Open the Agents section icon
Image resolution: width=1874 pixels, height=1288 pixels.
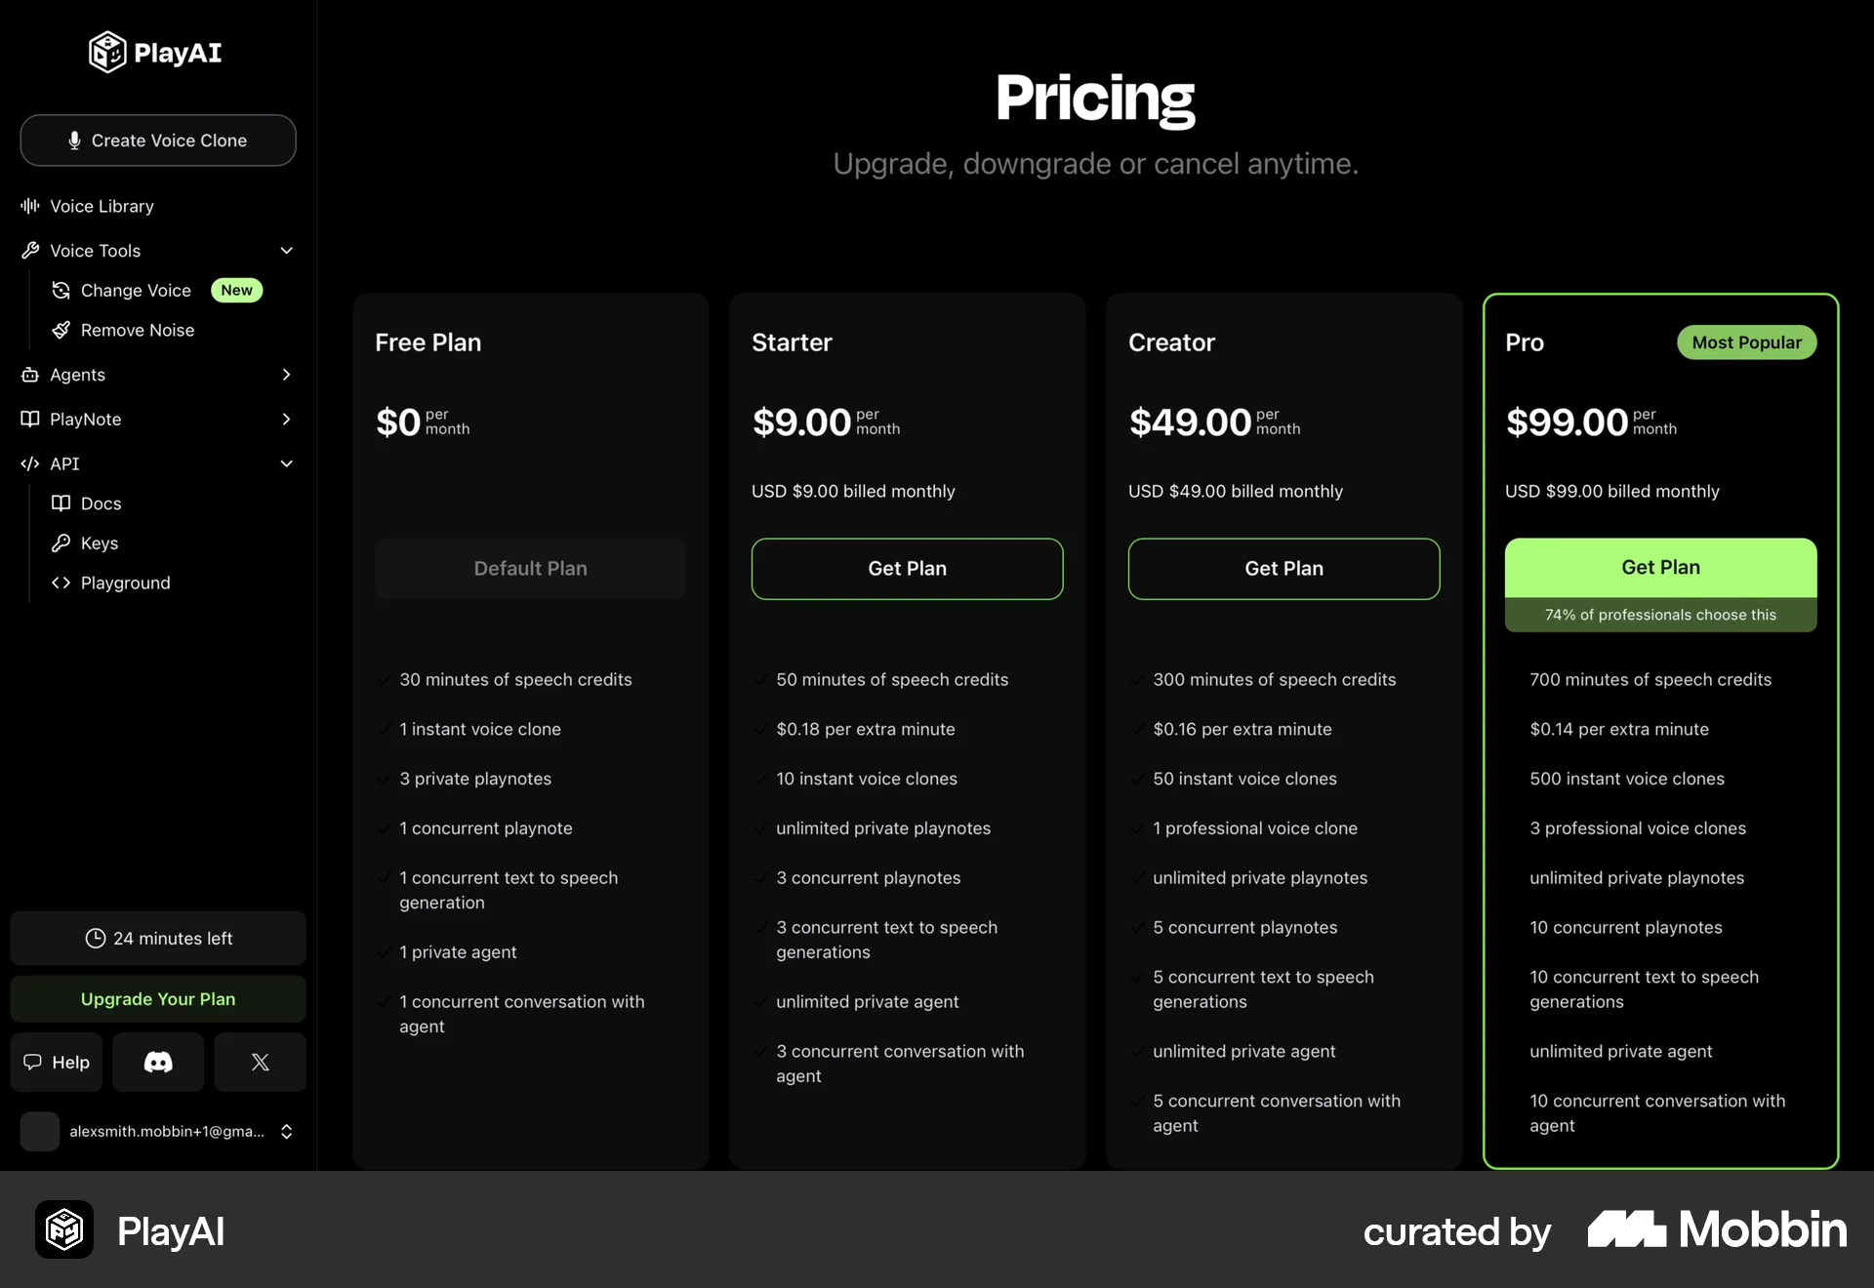pos(29,375)
